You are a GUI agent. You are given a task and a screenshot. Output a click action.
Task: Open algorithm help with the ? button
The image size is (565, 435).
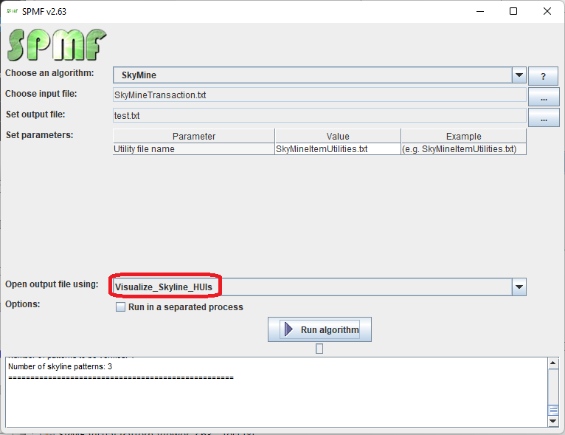[544, 76]
